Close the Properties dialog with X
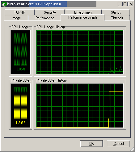This screenshot has width=135, height=152. tap(131, 4)
